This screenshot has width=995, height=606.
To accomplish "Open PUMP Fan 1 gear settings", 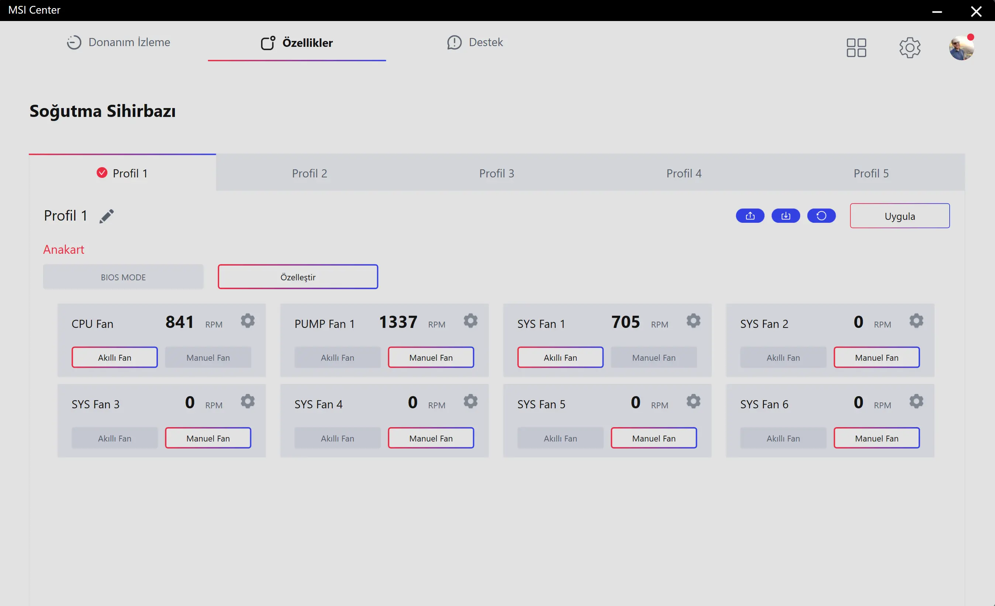I will [x=470, y=321].
